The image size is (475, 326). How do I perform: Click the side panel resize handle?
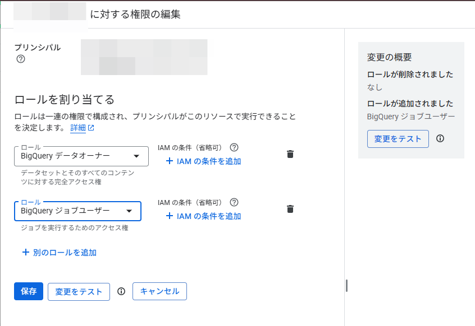pos(346,286)
